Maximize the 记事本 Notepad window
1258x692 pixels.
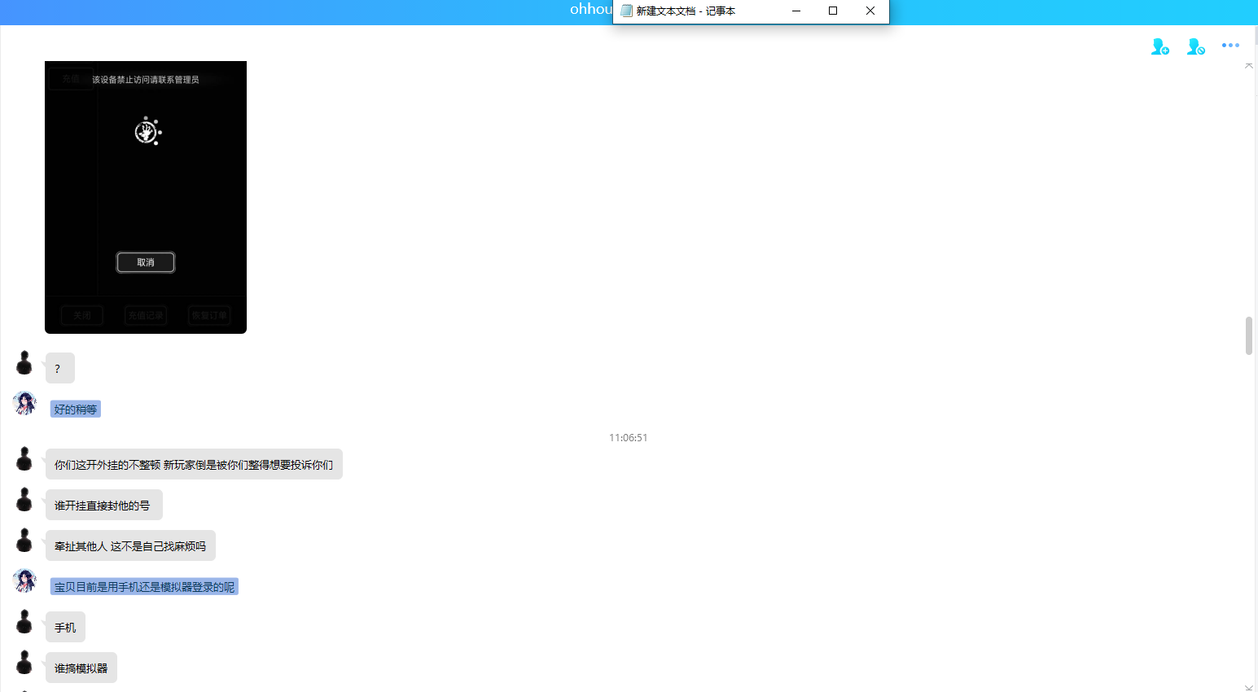click(833, 11)
